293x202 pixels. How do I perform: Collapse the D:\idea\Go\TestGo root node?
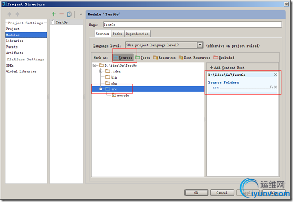coord(95,65)
